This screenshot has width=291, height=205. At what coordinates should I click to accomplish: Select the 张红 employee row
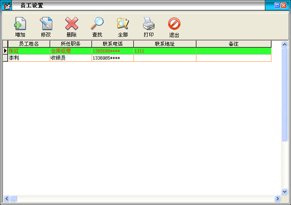[140, 51]
